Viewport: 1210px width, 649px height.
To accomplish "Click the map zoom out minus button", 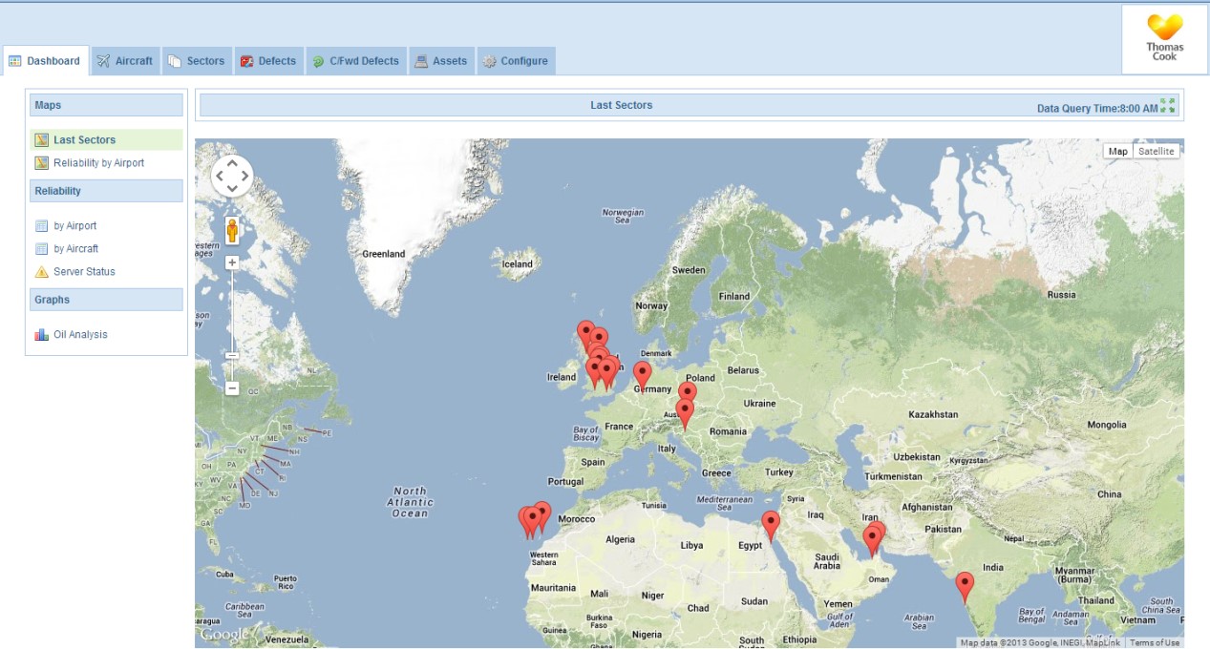I will [232, 388].
